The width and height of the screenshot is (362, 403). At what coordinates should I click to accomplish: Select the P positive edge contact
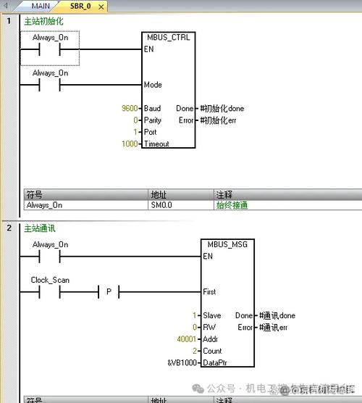coord(109,291)
